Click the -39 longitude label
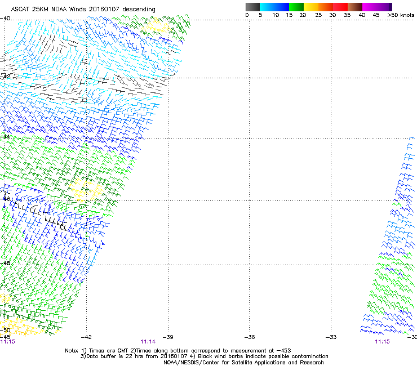The width and height of the screenshot is (417, 366). coord(168,337)
